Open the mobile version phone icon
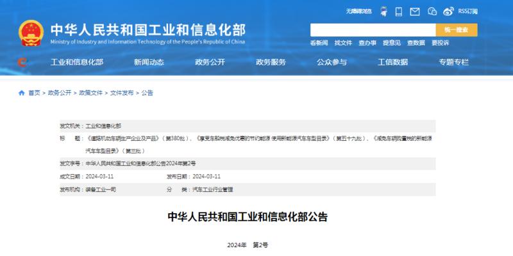Image resolution: width=513 pixels, height=256 pixels. pyautogui.click(x=398, y=12)
